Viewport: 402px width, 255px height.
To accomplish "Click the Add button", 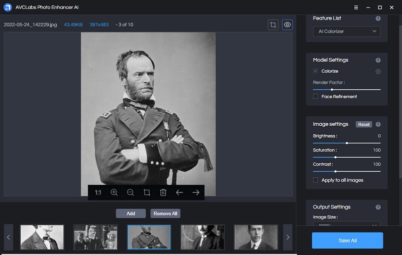I will click(131, 213).
